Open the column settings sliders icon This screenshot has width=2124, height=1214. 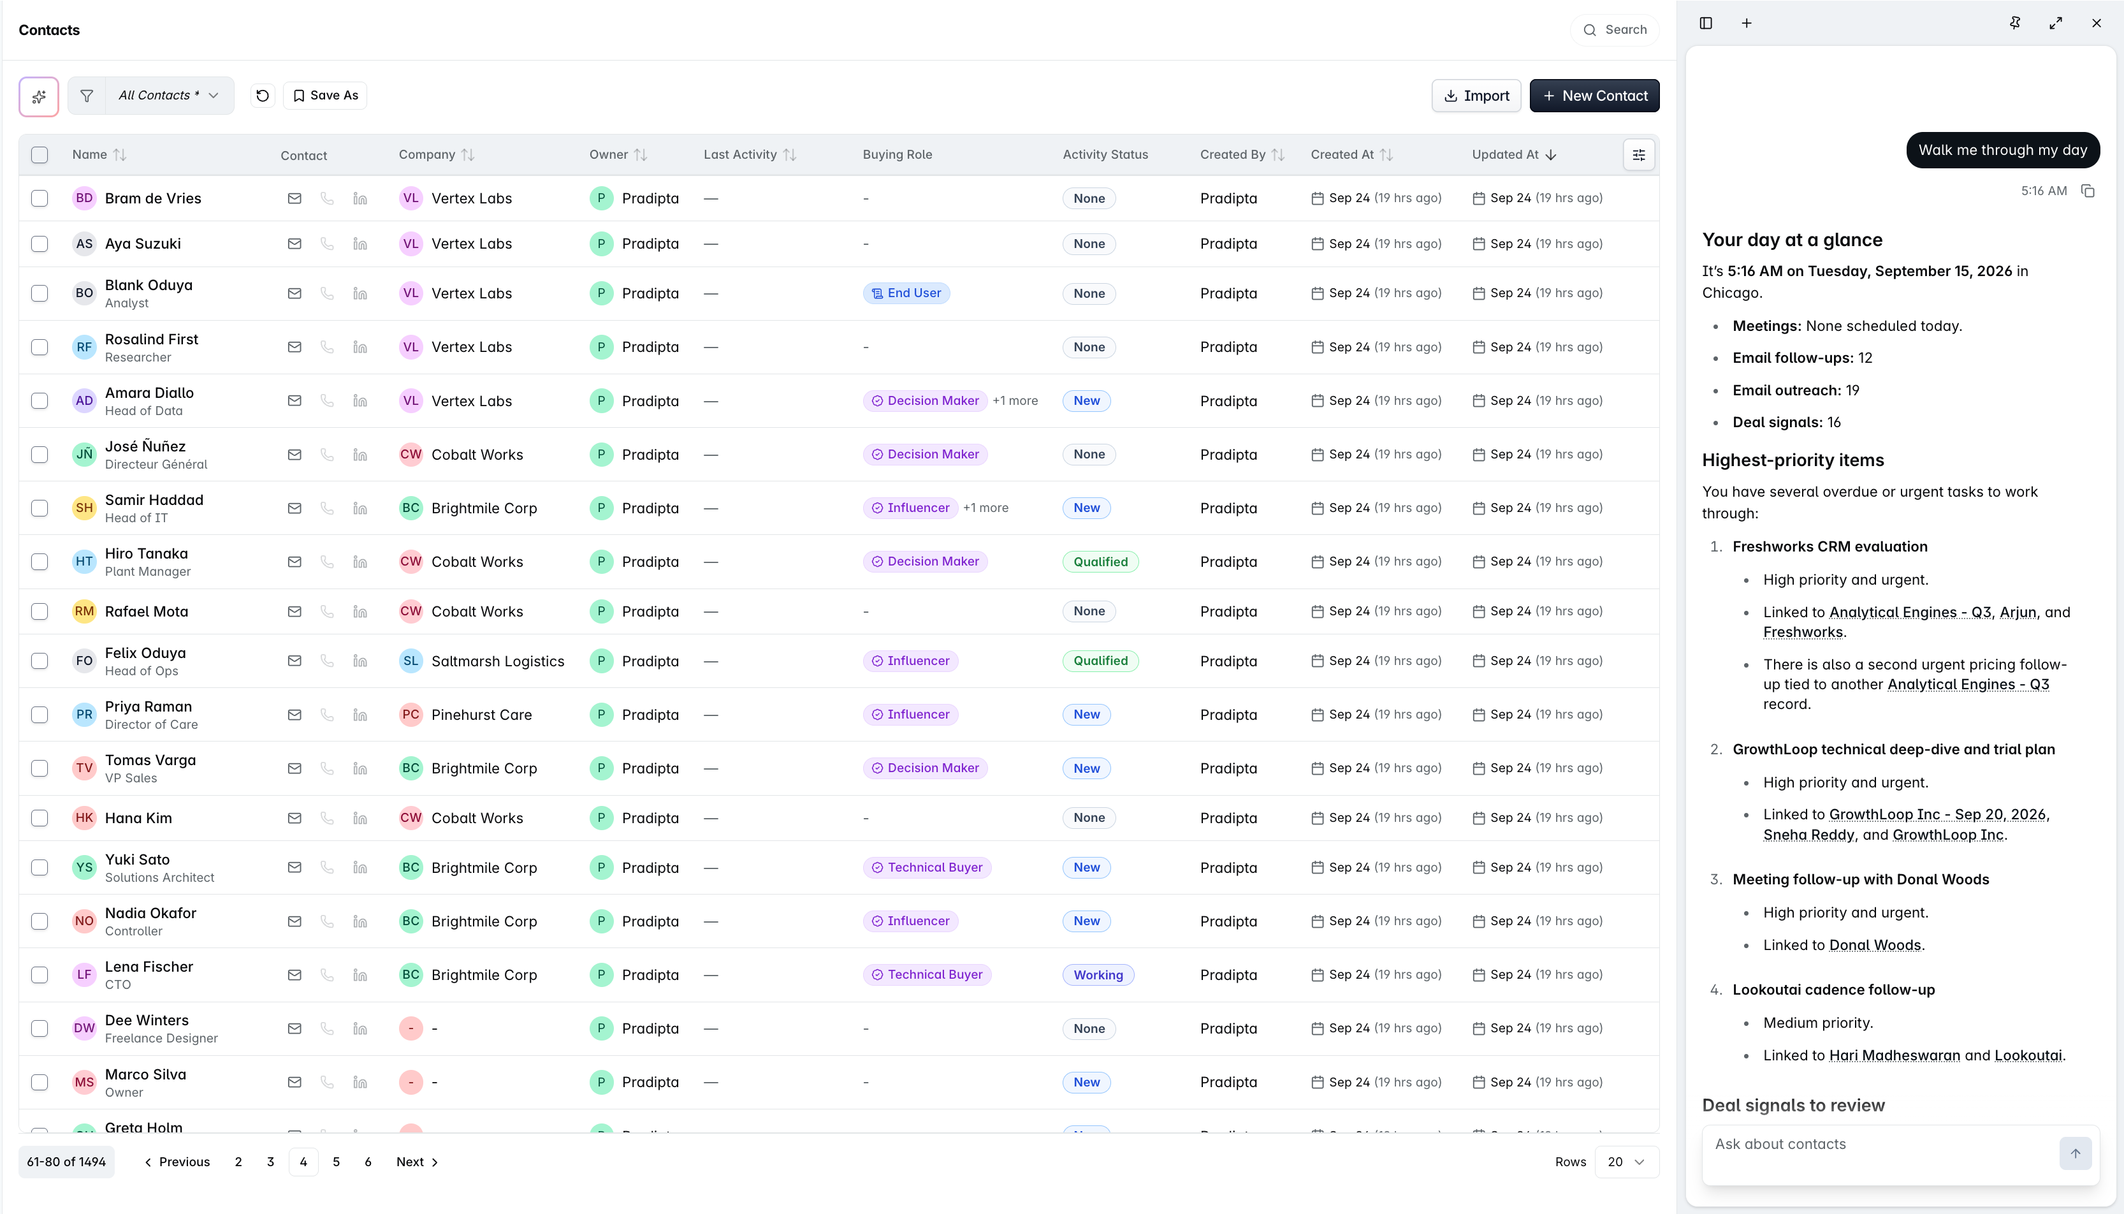coord(1638,155)
